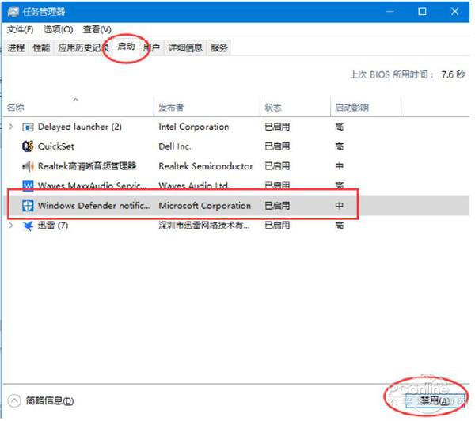The width and height of the screenshot is (475, 421).
Task: Click the 禁用(A) button
Action: click(435, 401)
